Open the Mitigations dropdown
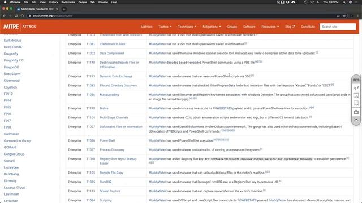Viewport: 362px width, 203px height. point(212,27)
